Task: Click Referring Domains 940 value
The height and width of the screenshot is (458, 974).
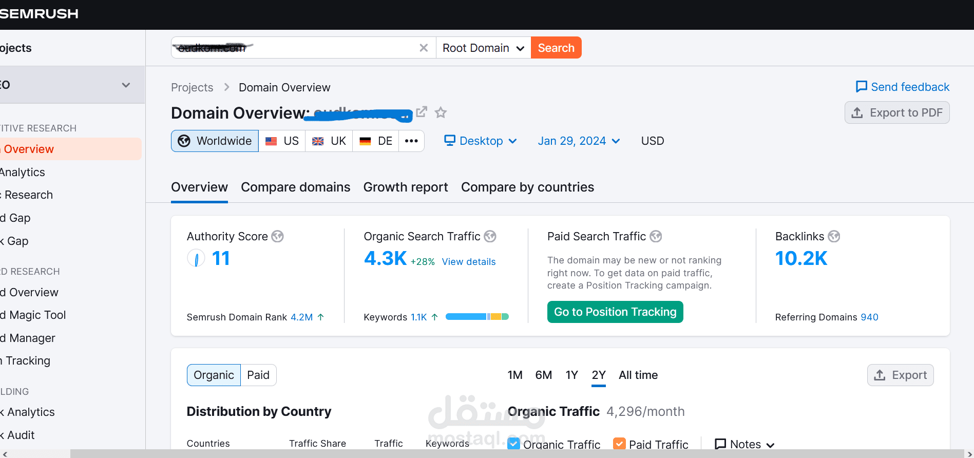Action: tap(869, 317)
